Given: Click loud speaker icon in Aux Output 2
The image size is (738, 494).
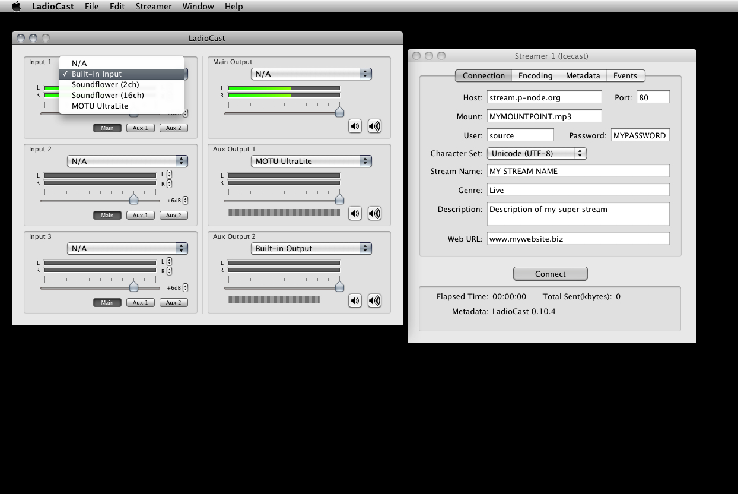Looking at the screenshot, I should point(374,300).
